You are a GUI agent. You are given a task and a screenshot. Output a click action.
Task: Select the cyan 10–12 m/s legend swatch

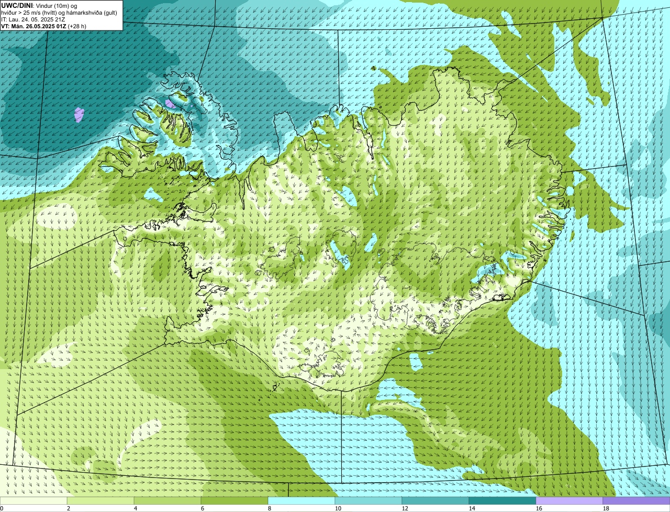tap(368, 500)
